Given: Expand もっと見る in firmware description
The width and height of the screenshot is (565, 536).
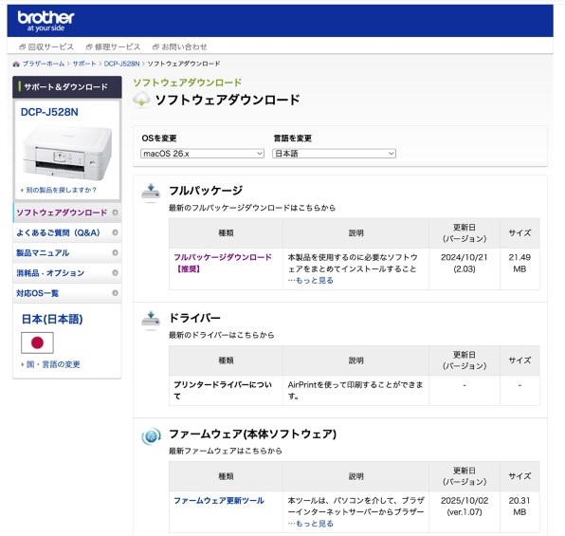Looking at the screenshot, I should (x=311, y=524).
